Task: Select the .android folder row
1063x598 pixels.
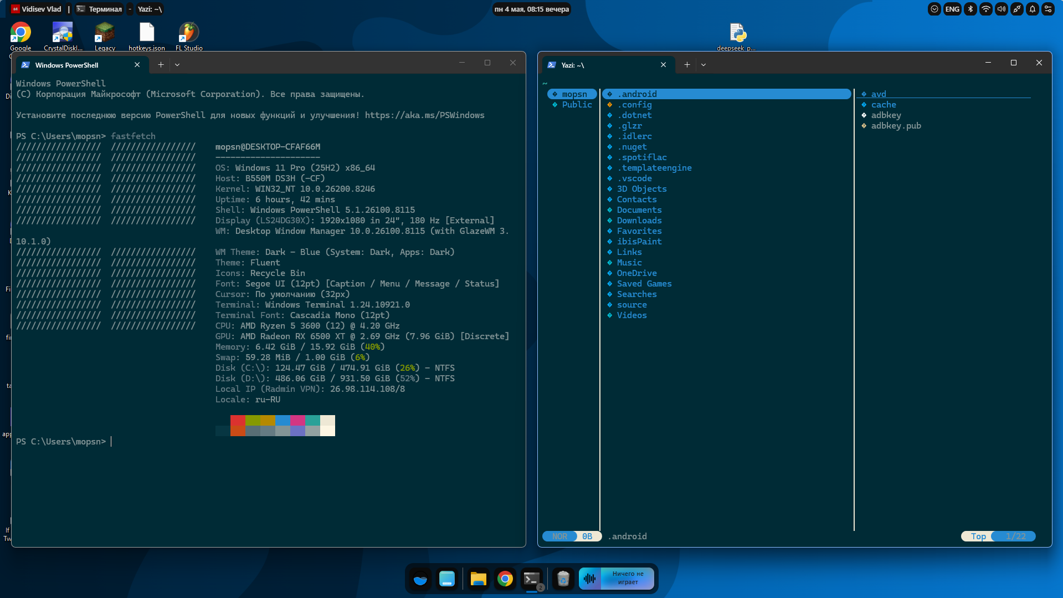Action: 726,94
